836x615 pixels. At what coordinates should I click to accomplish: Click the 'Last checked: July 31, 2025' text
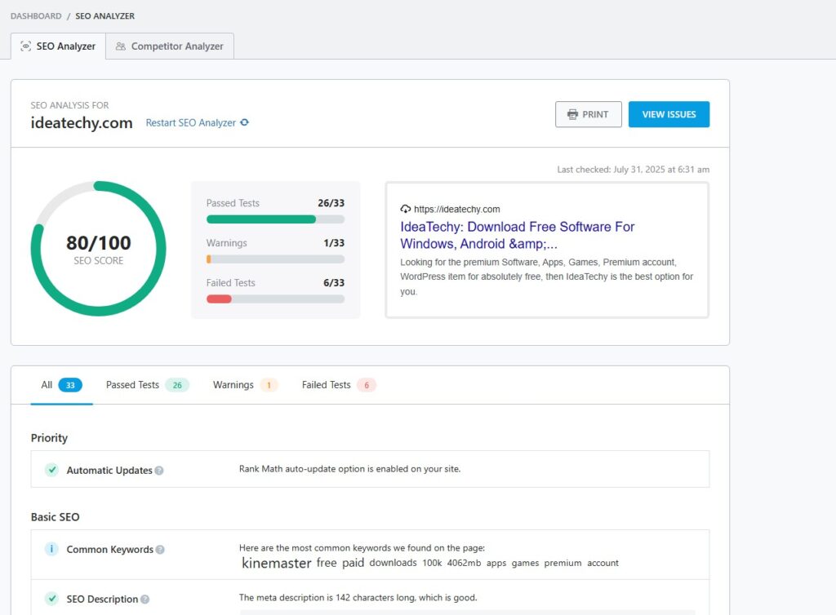click(x=634, y=170)
